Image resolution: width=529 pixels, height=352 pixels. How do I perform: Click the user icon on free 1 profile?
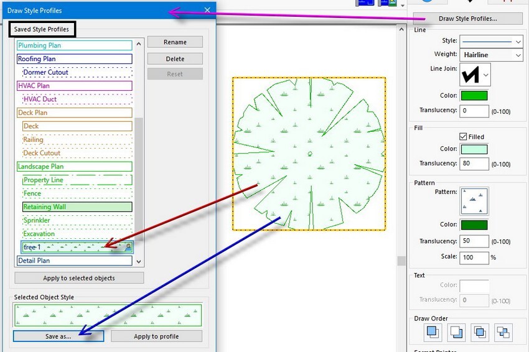[127, 247]
